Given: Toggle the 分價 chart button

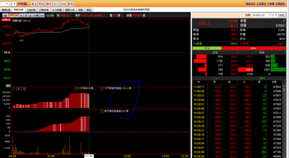Looking at the screenshot, I should click(x=36, y=16).
